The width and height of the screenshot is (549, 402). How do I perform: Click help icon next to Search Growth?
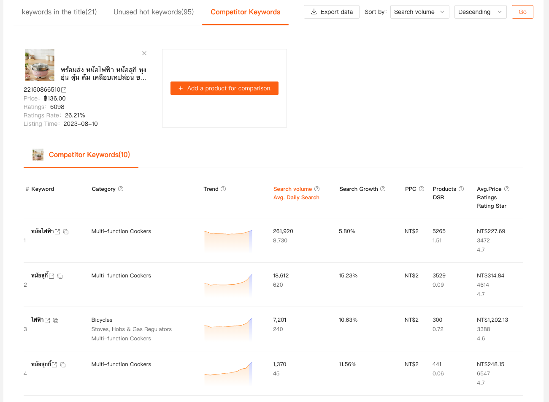[x=383, y=189]
